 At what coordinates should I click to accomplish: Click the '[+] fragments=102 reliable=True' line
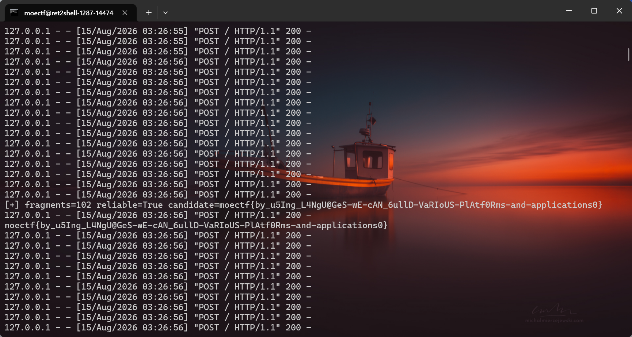tap(303, 205)
